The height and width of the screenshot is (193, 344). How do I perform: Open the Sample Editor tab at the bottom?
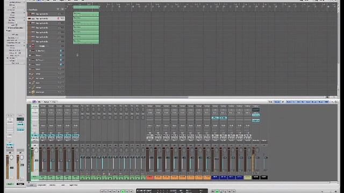coord(42,185)
